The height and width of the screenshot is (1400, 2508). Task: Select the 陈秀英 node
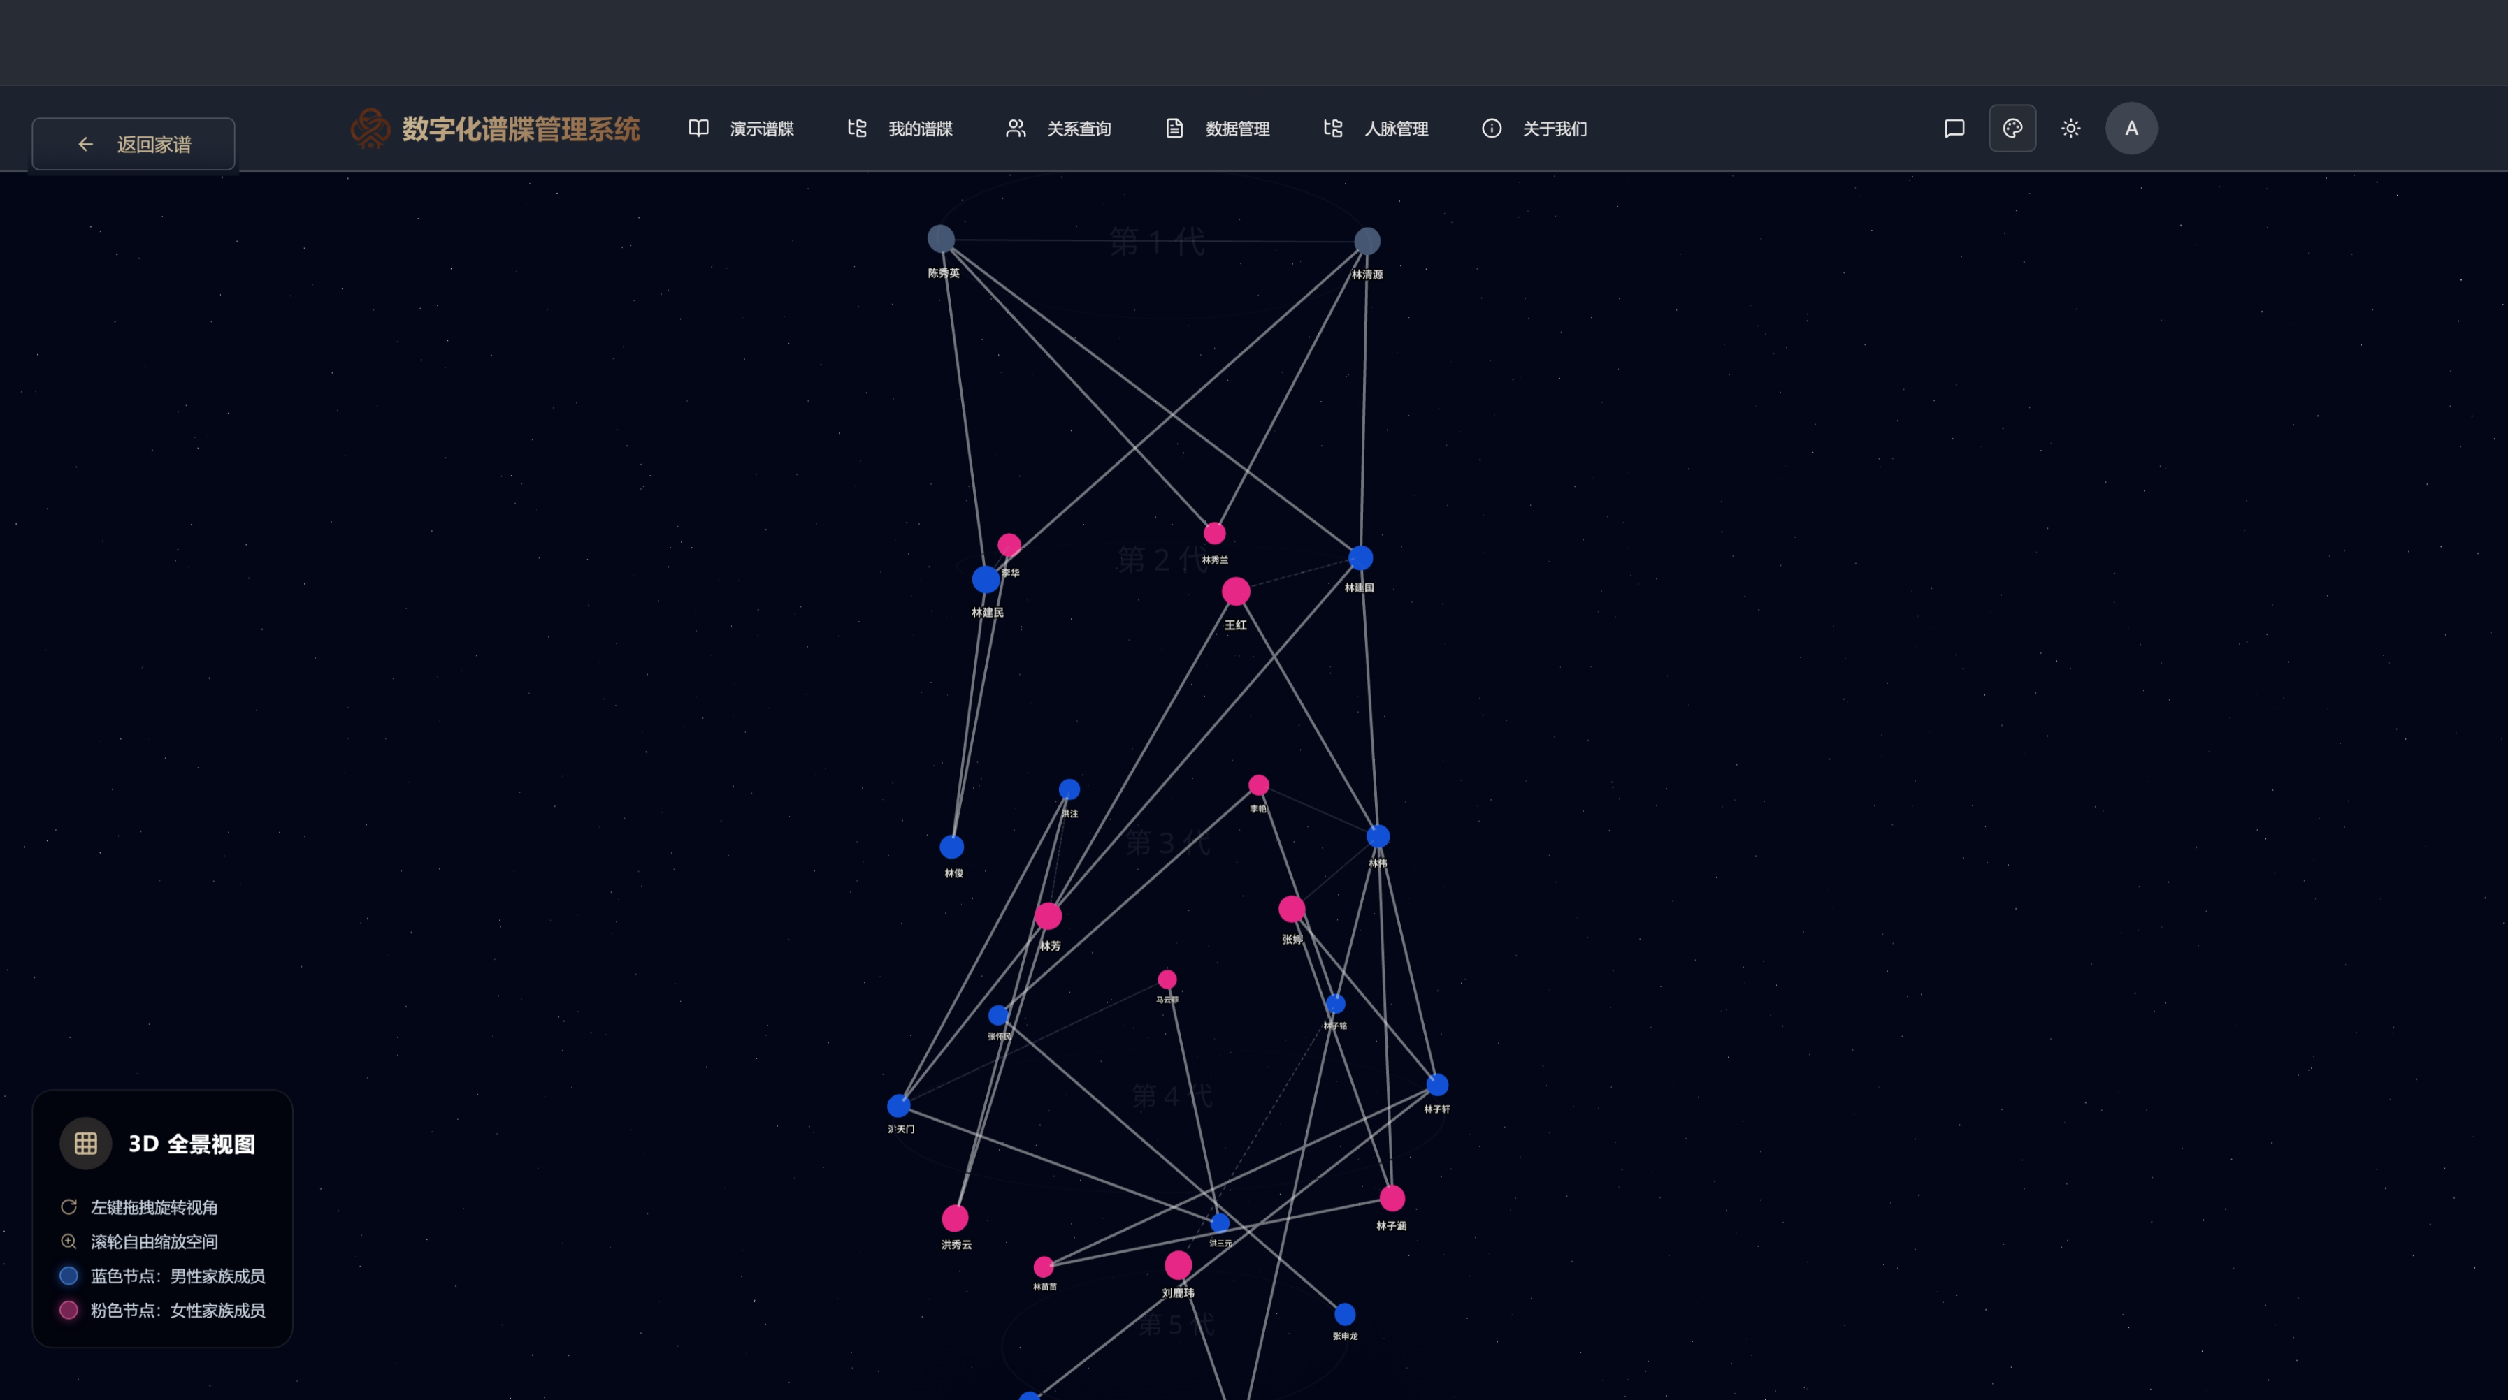pyautogui.click(x=941, y=238)
